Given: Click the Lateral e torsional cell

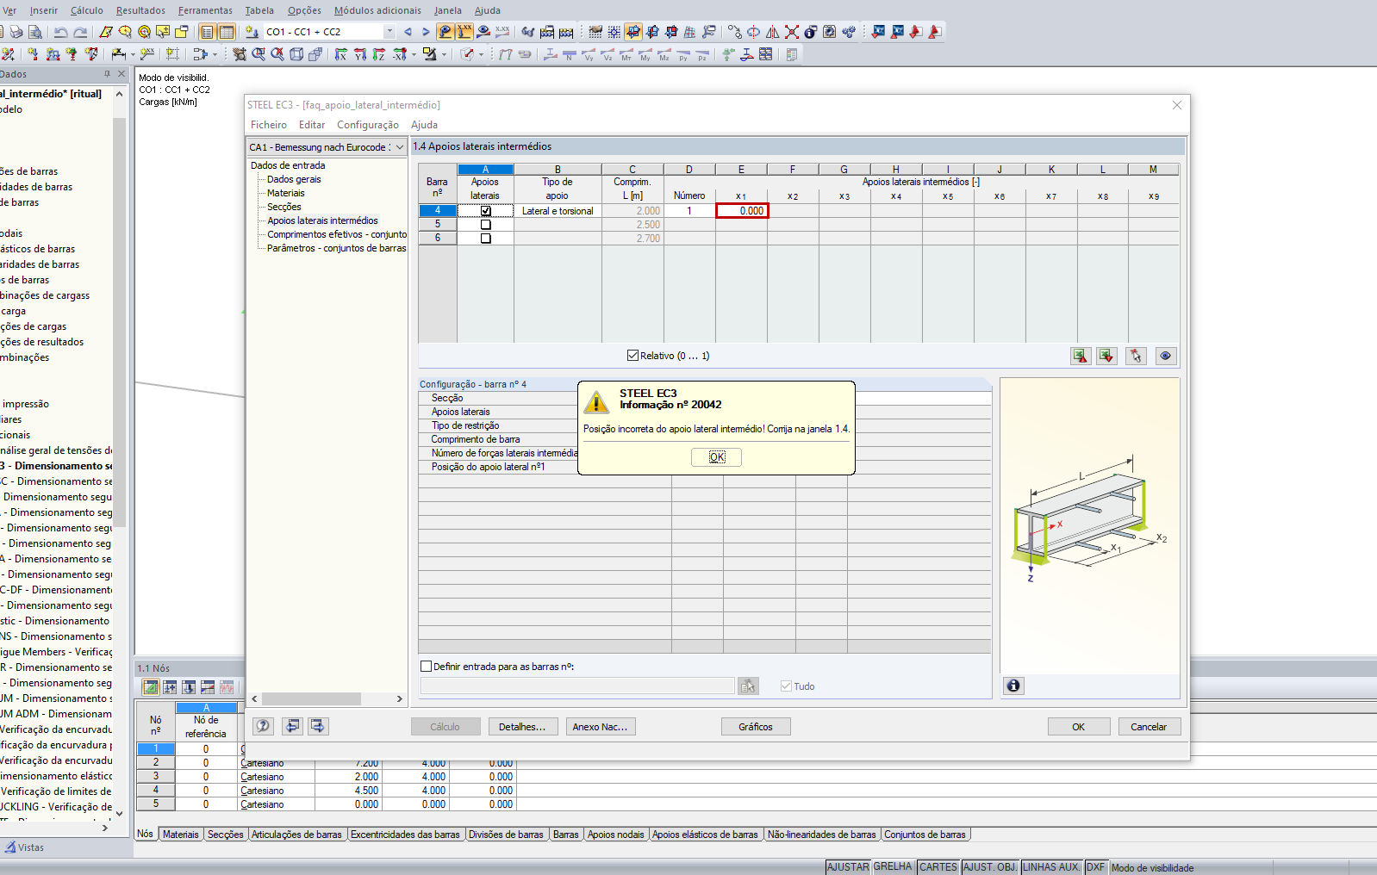Looking at the screenshot, I should [x=558, y=211].
